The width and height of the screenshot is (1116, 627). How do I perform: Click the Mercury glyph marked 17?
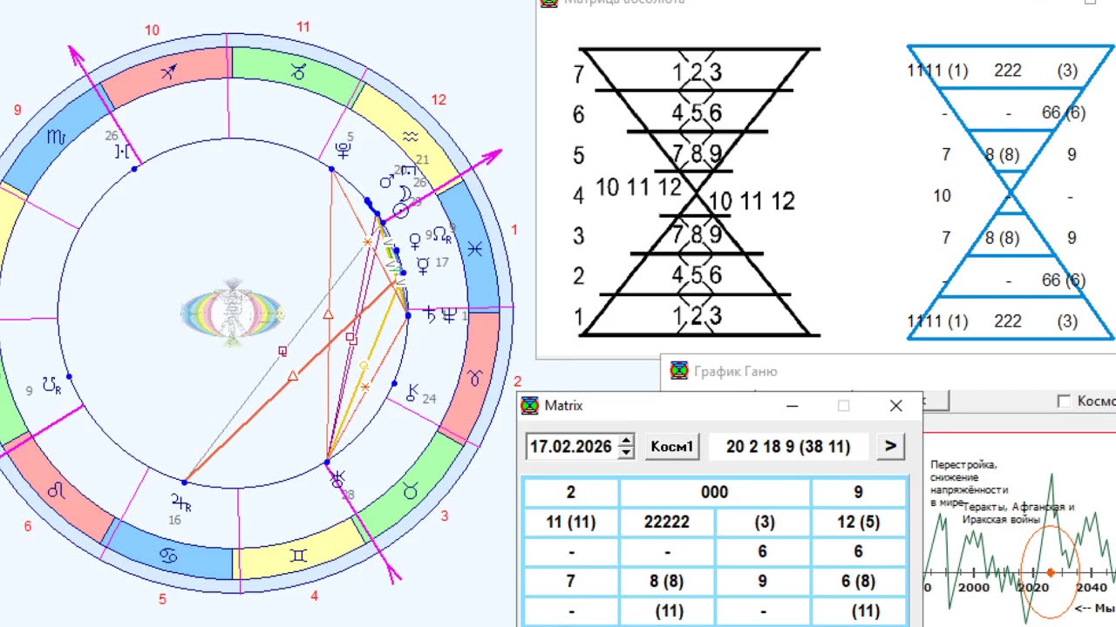[x=423, y=265]
